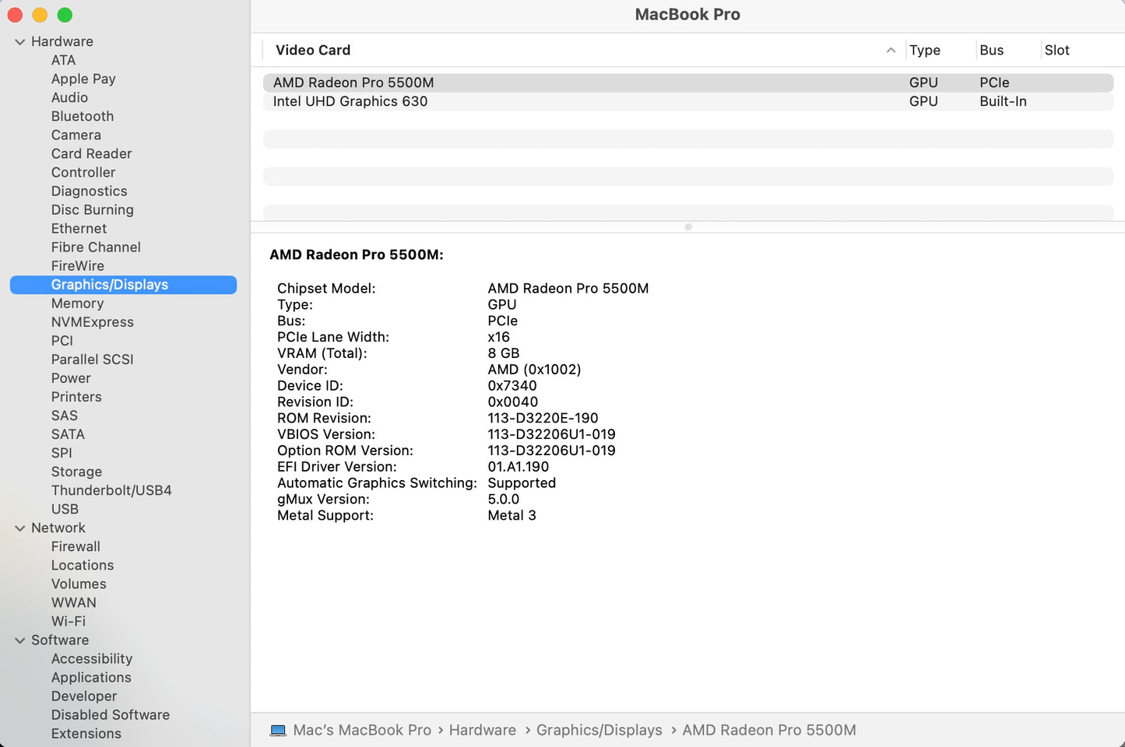Open the Hardware breadcrumb link
The height and width of the screenshot is (747, 1125).
click(482, 730)
